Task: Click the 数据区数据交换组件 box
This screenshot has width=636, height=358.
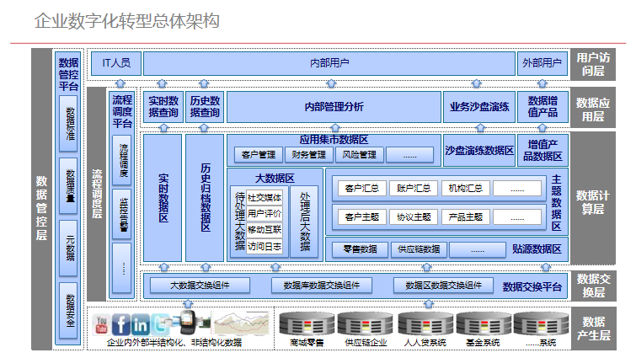Action: tap(443, 286)
